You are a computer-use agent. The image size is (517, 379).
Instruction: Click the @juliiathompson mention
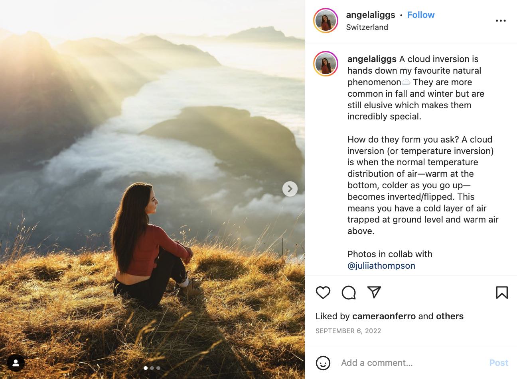[x=381, y=266]
